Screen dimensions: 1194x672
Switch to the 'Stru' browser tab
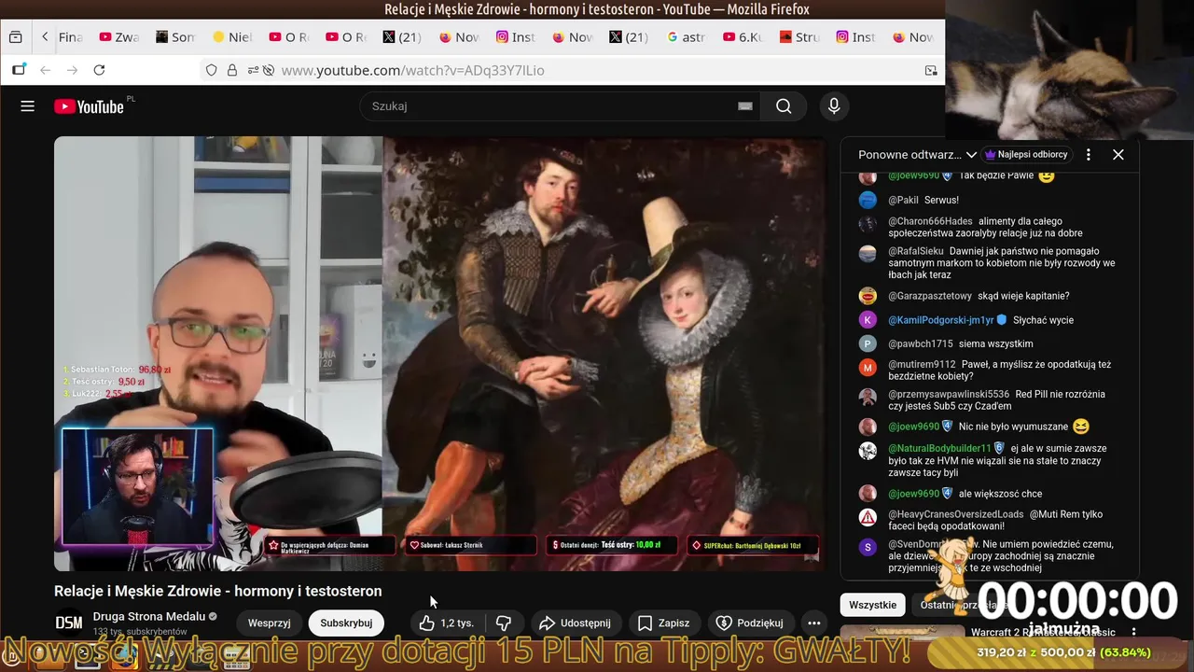click(799, 37)
